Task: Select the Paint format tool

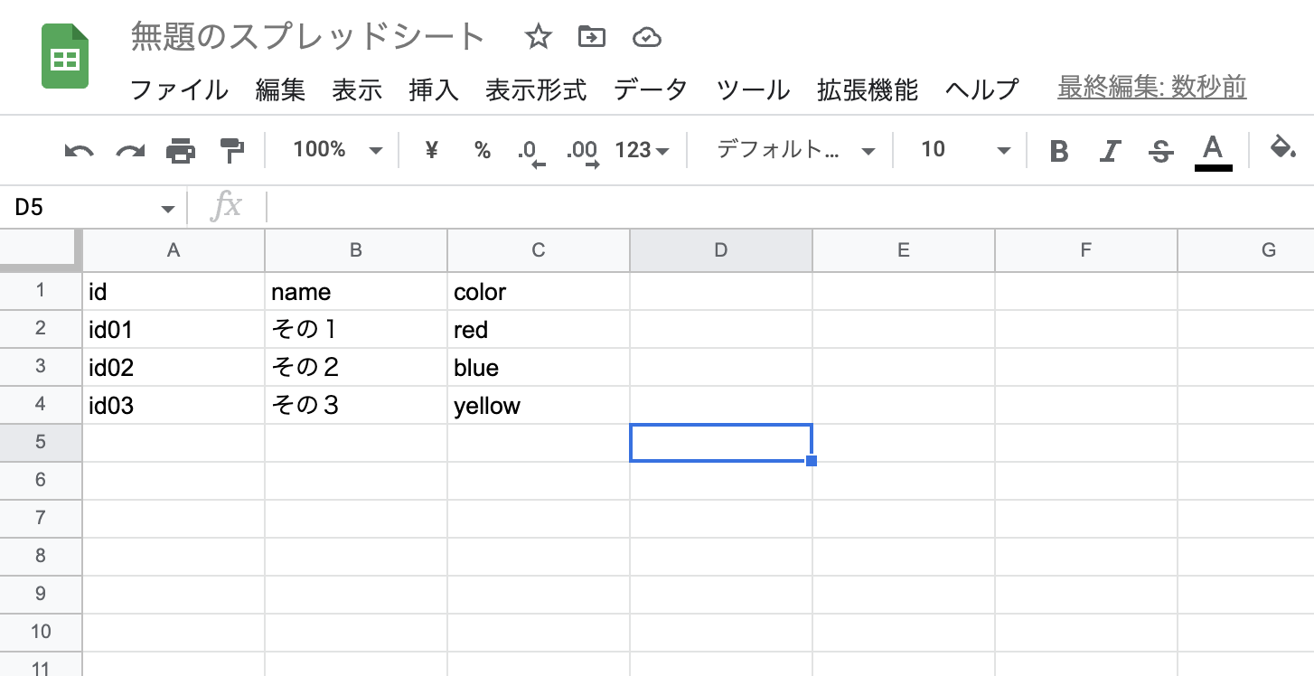Action: coord(231,150)
